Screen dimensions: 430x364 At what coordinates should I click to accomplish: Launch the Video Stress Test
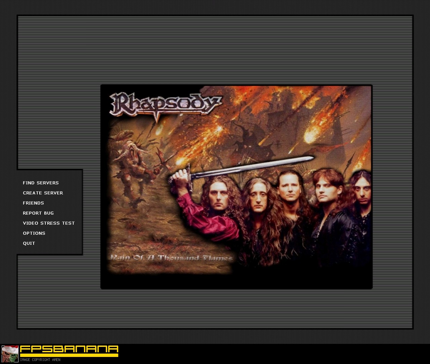(x=49, y=223)
